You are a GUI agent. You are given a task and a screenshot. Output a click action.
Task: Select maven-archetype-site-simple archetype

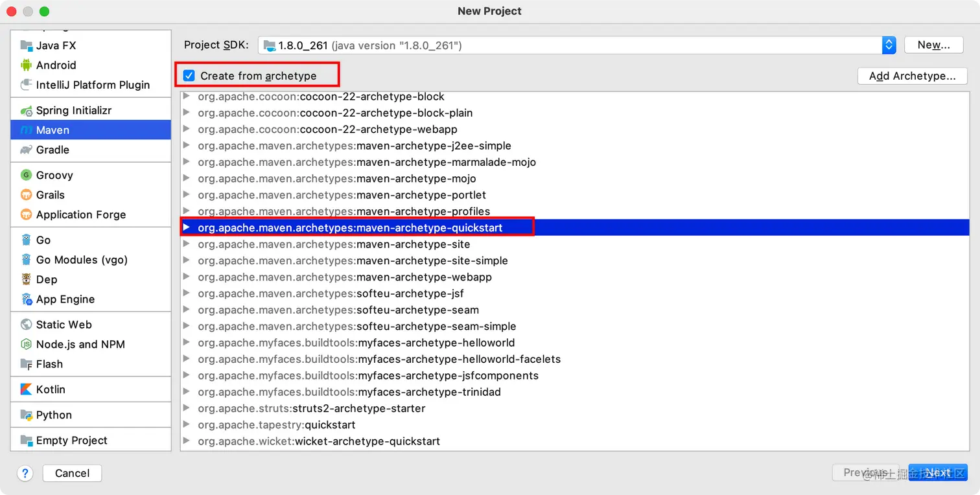pos(575,260)
